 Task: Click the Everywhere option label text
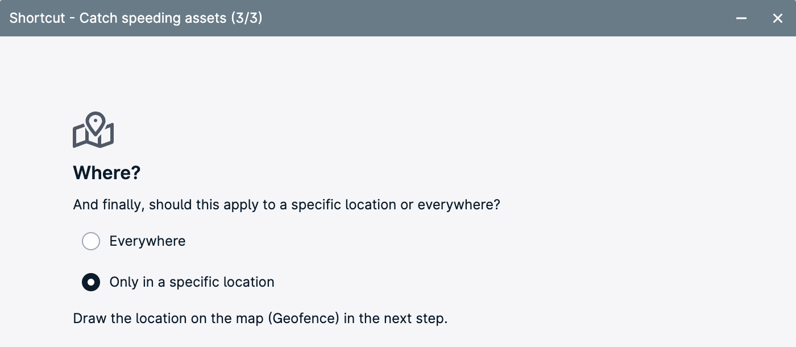tap(147, 241)
